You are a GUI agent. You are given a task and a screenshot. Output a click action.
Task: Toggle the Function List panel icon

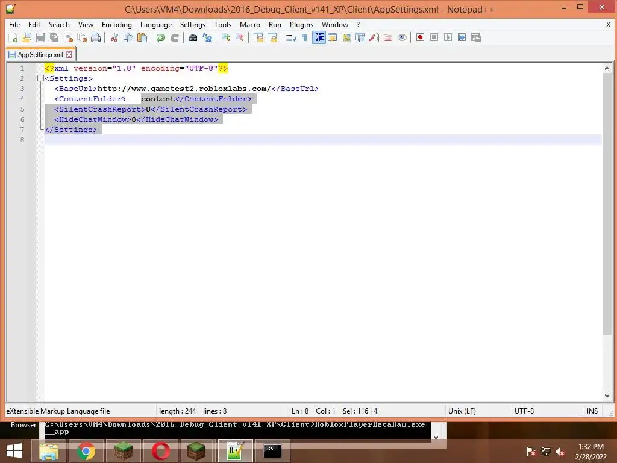pos(374,37)
